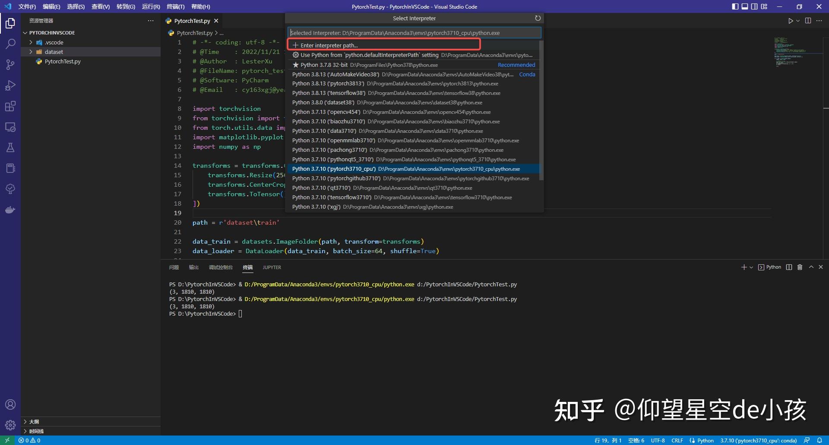Toggle the secondary sidebar
829x445 pixels.
click(755, 6)
